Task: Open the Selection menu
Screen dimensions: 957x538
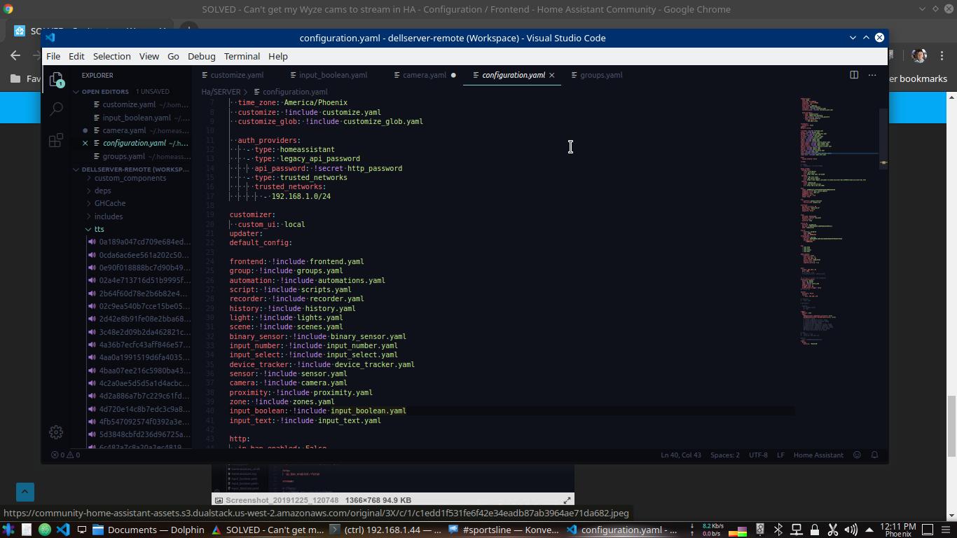Action: coord(112,56)
